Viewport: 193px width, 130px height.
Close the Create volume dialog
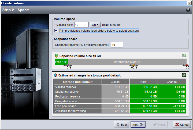tap(189, 3)
